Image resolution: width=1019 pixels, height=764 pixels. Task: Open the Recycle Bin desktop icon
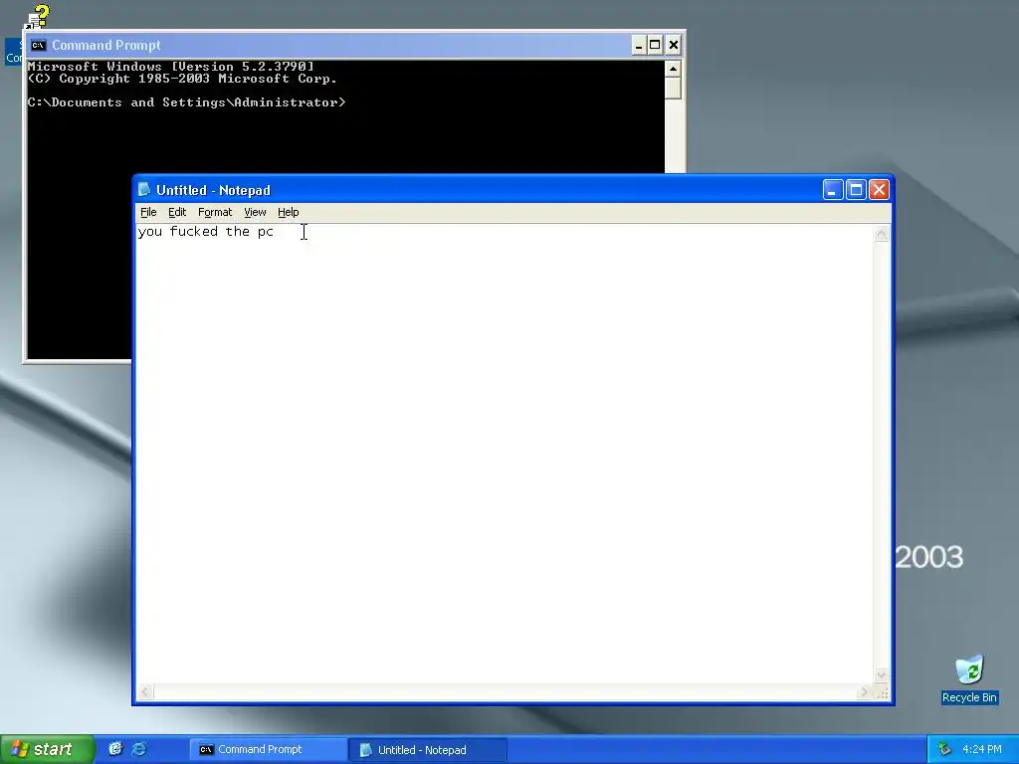969,678
